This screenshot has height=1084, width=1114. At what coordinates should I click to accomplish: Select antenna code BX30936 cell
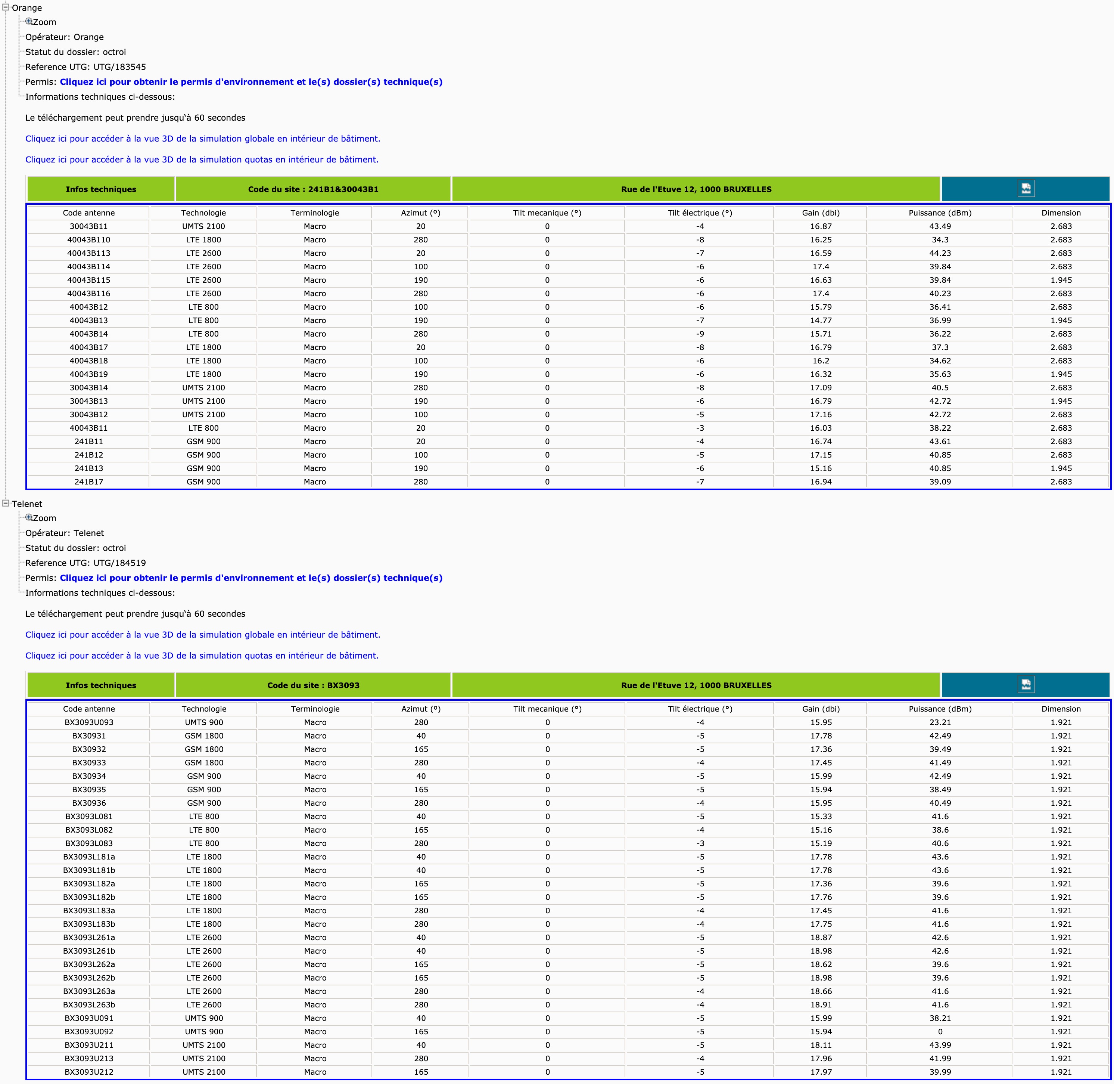(x=89, y=803)
